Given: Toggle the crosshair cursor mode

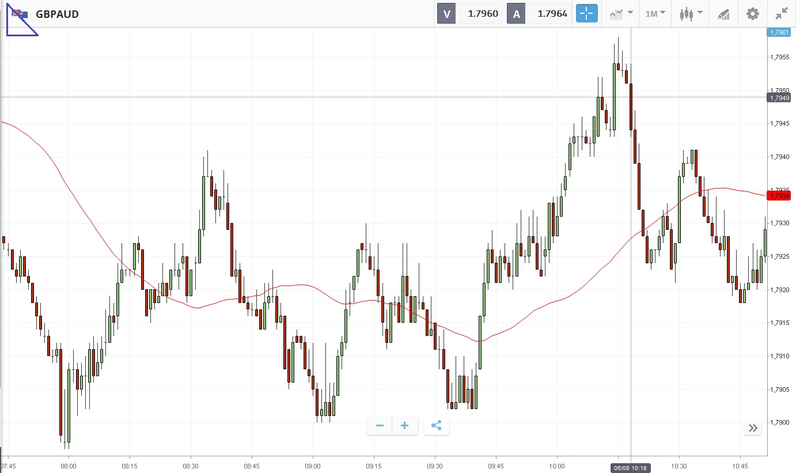Looking at the screenshot, I should (x=587, y=14).
